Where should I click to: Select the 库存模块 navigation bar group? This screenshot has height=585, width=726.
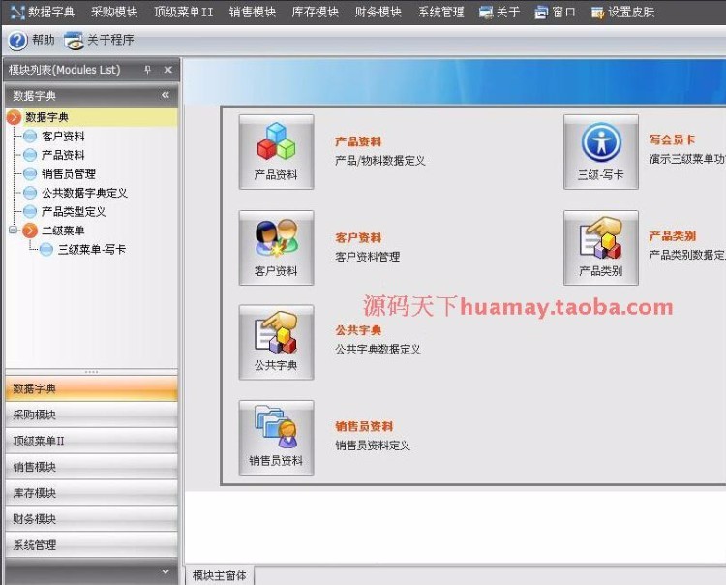tap(91, 493)
